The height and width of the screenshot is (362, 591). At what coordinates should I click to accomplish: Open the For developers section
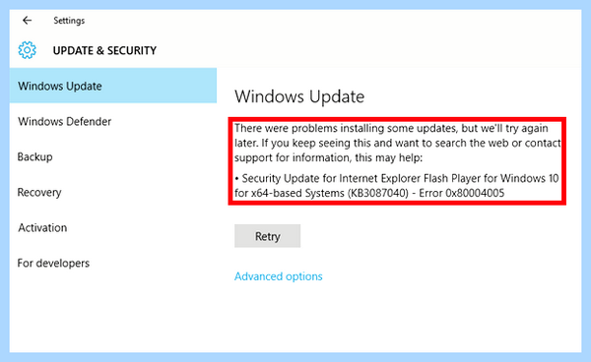(53, 263)
